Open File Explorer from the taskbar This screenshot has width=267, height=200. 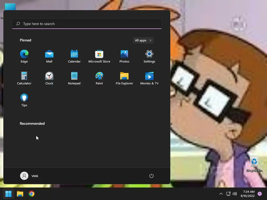tap(20, 194)
